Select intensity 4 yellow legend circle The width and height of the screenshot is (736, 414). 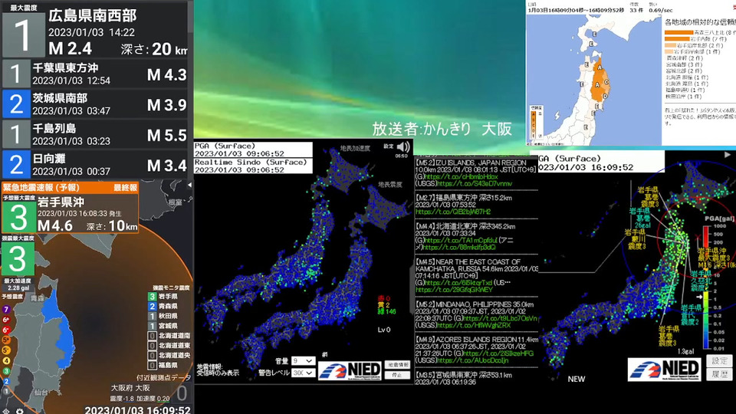tap(6, 360)
